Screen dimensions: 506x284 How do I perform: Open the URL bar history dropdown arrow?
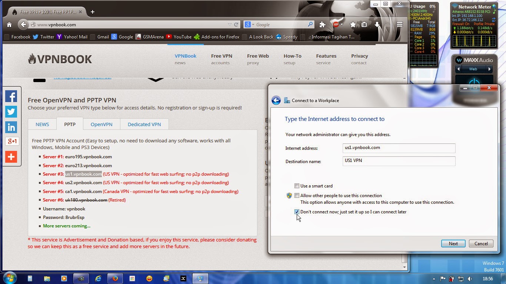pos(230,25)
